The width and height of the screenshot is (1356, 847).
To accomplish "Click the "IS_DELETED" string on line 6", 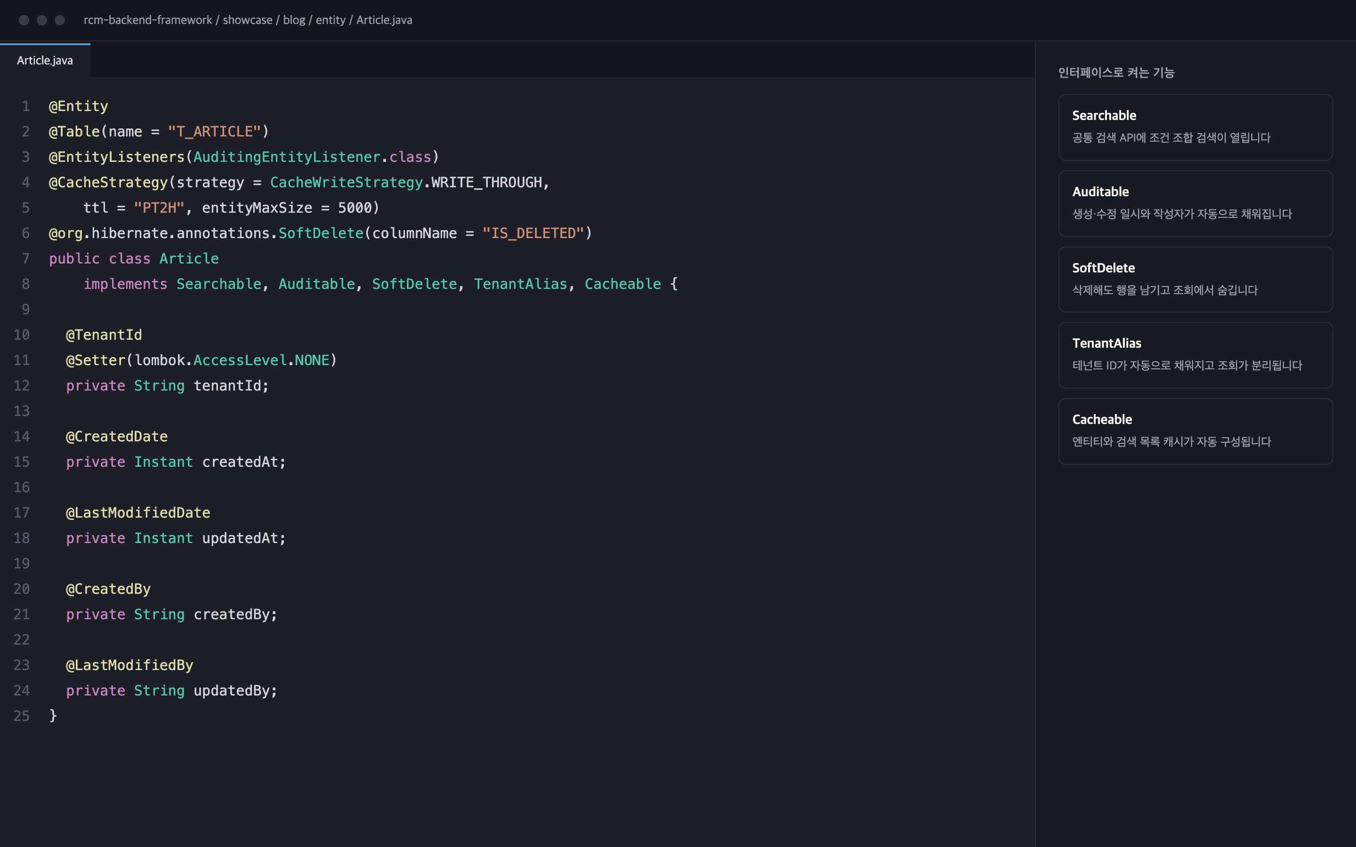I will click(x=533, y=233).
